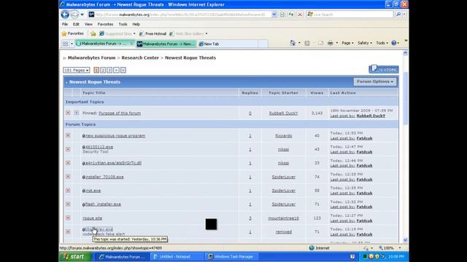467x262 pixels.
Task: Open the Edit menu
Action: [x=76, y=24]
